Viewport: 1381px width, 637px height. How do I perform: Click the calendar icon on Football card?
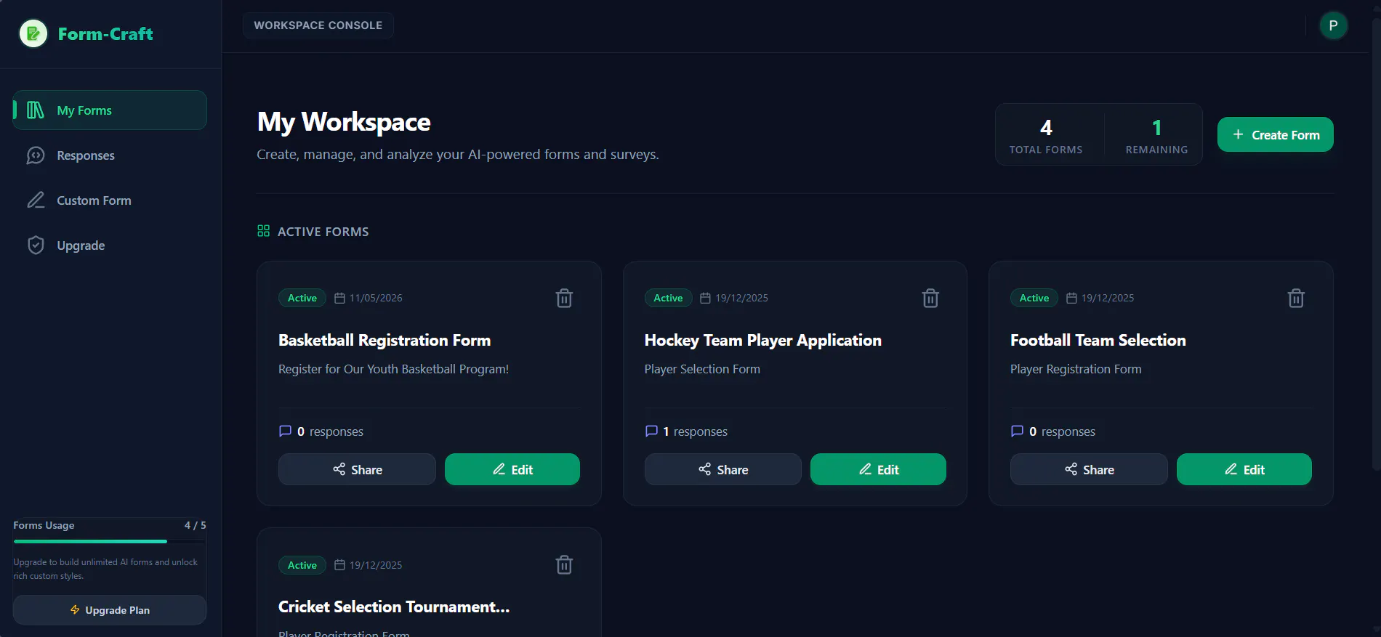pyautogui.click(x=1071, y=298)
